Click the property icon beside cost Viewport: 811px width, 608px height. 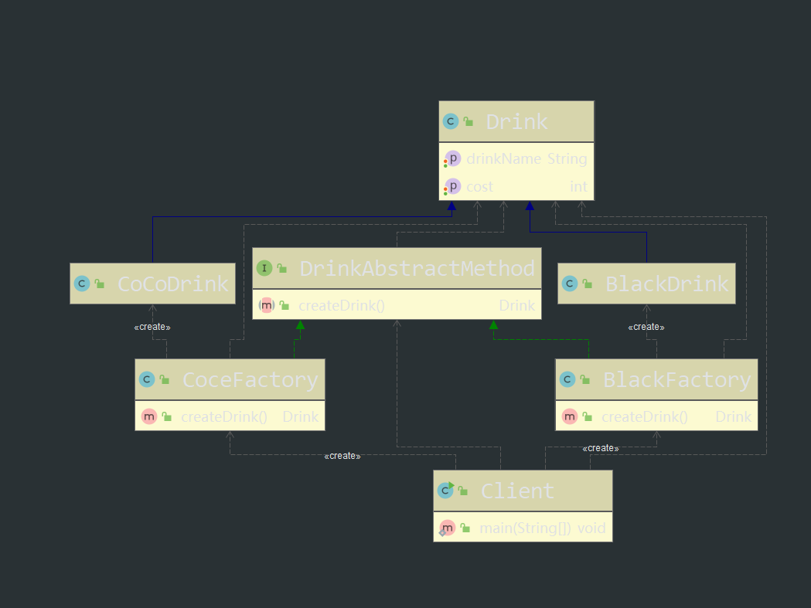(x=452, y=186)
